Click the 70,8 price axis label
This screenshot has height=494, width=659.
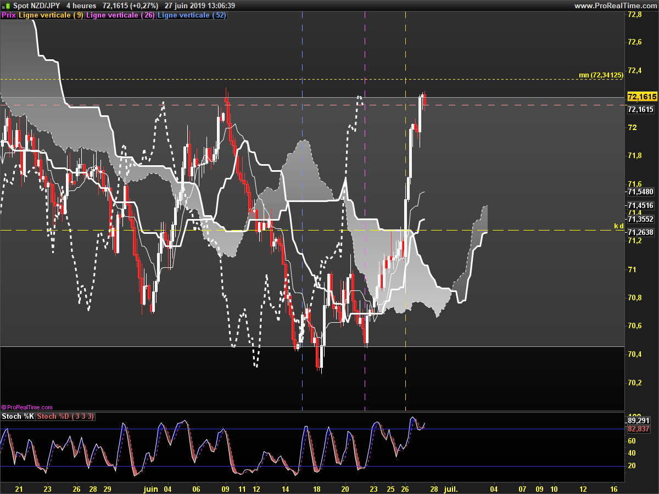click(634, 297)
